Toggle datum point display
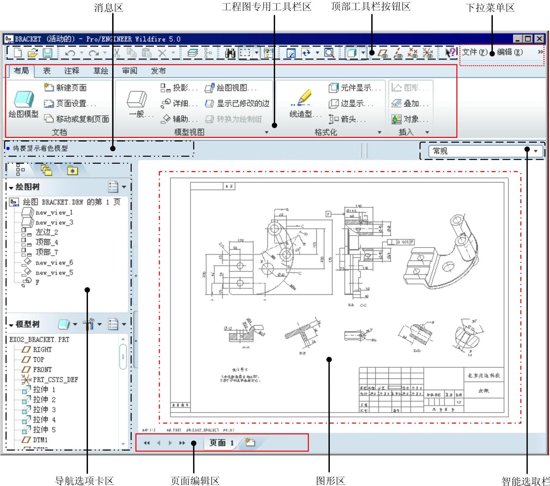Screen dimensions: 550x486 (413, 53)
